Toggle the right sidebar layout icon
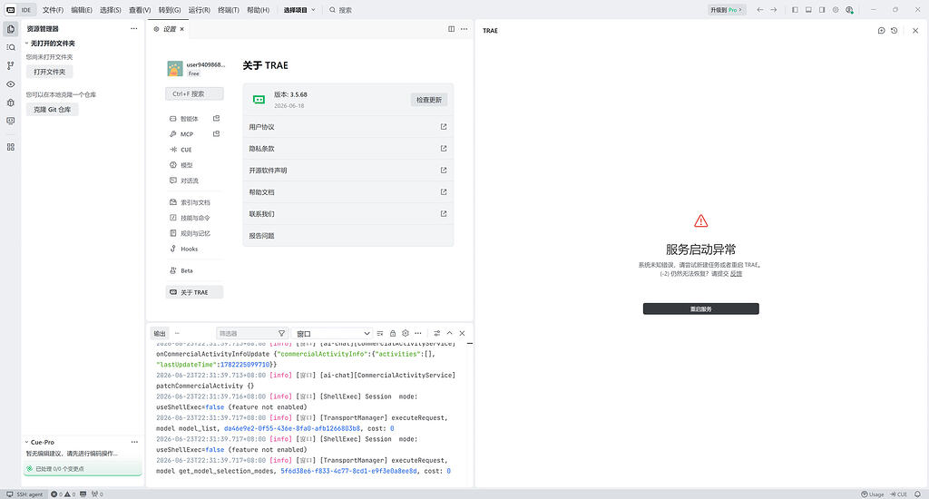Screen dimensions: 929x499 click(x=822, y=9)
